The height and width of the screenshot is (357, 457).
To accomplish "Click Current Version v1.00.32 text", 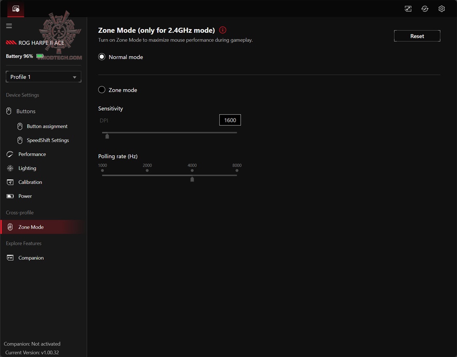I will (x=32, y=352).
